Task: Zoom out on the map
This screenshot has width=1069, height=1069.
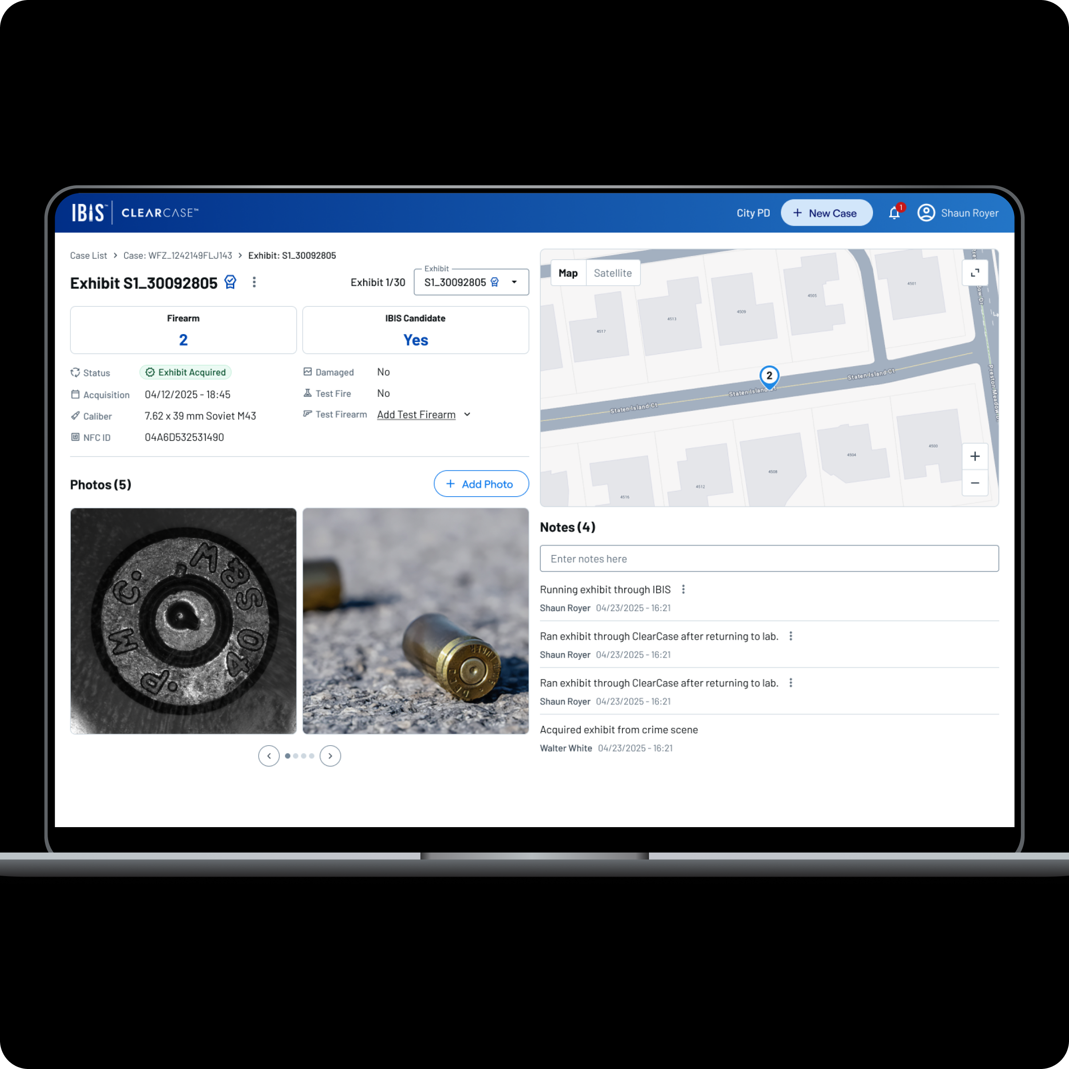Action: [x=975, y=483]
